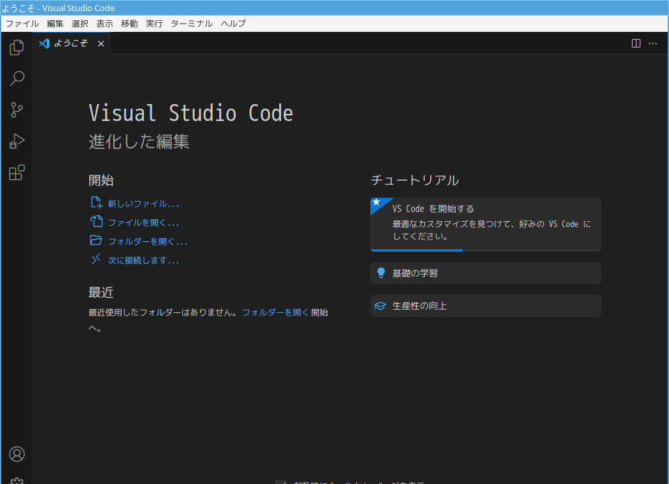The height and width of the screenshot is (484, 669).
Task: Click the graduation cap icon on 生産性の向上
Action: click(x=380, y=306)
